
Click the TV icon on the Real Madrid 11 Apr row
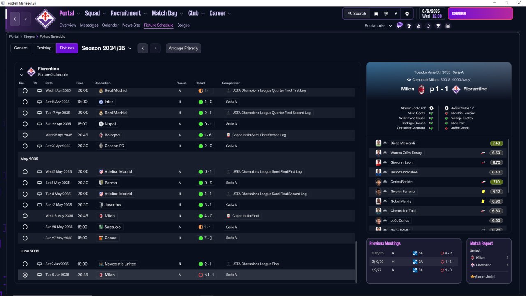(39, 90)
